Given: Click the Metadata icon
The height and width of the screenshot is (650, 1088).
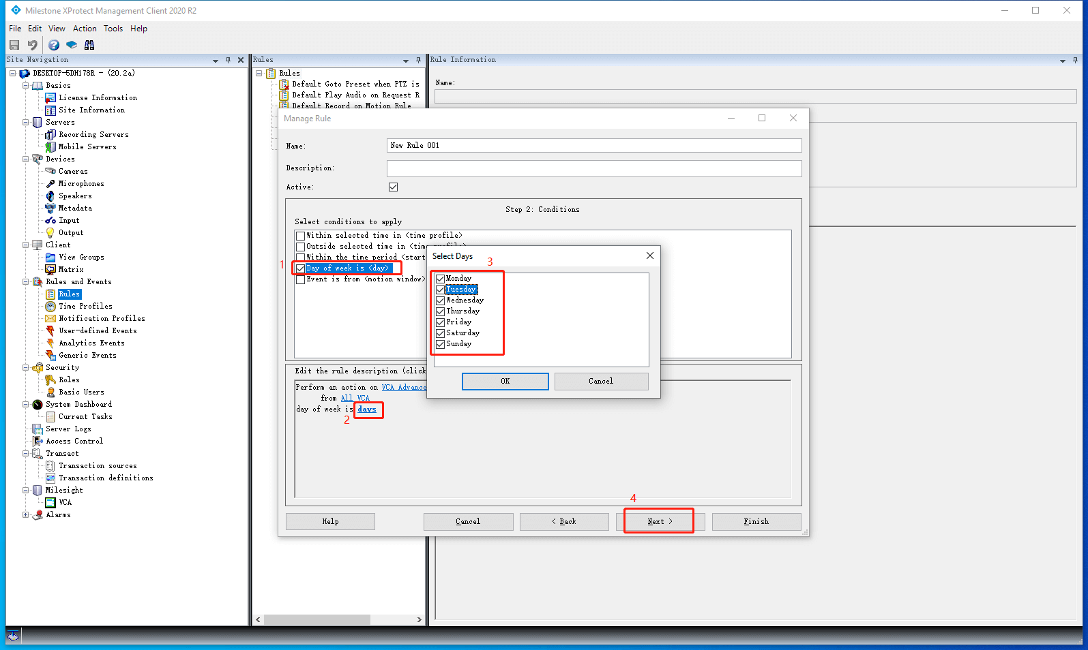Looking at the screenshot, I should (50, 208).
